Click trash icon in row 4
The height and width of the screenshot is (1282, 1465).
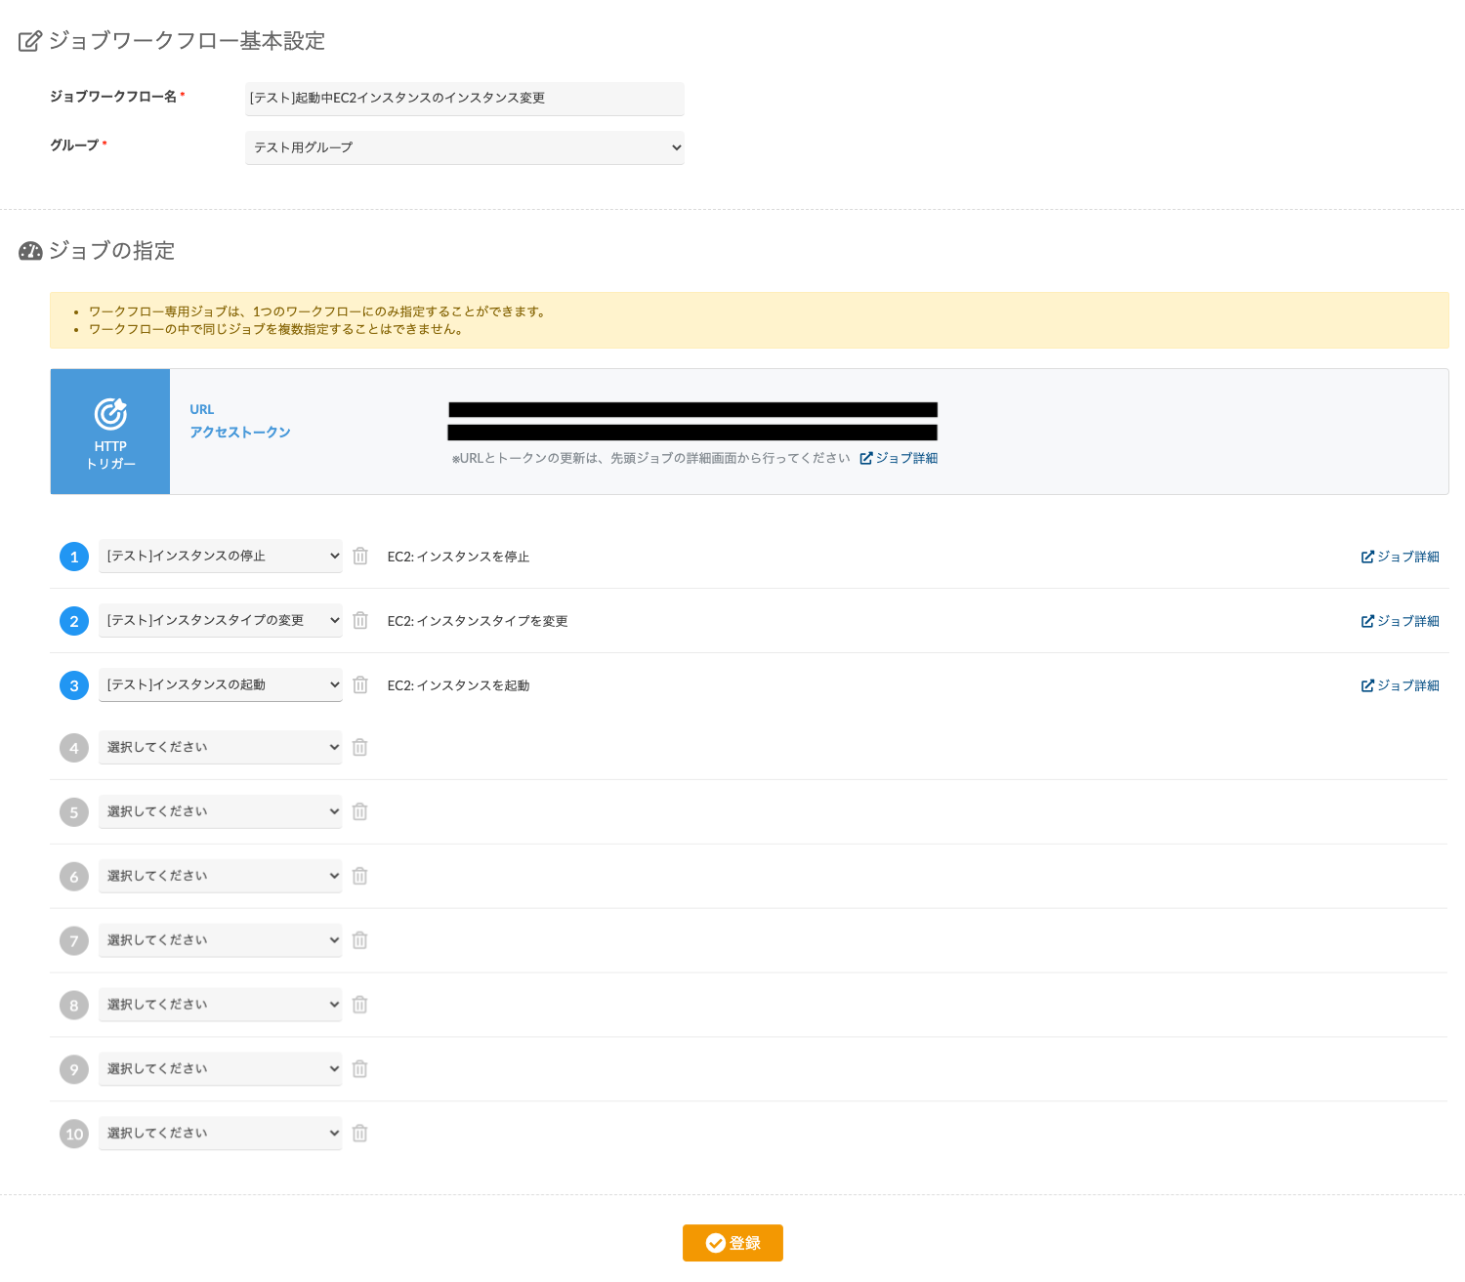click(x=359, y=747)
